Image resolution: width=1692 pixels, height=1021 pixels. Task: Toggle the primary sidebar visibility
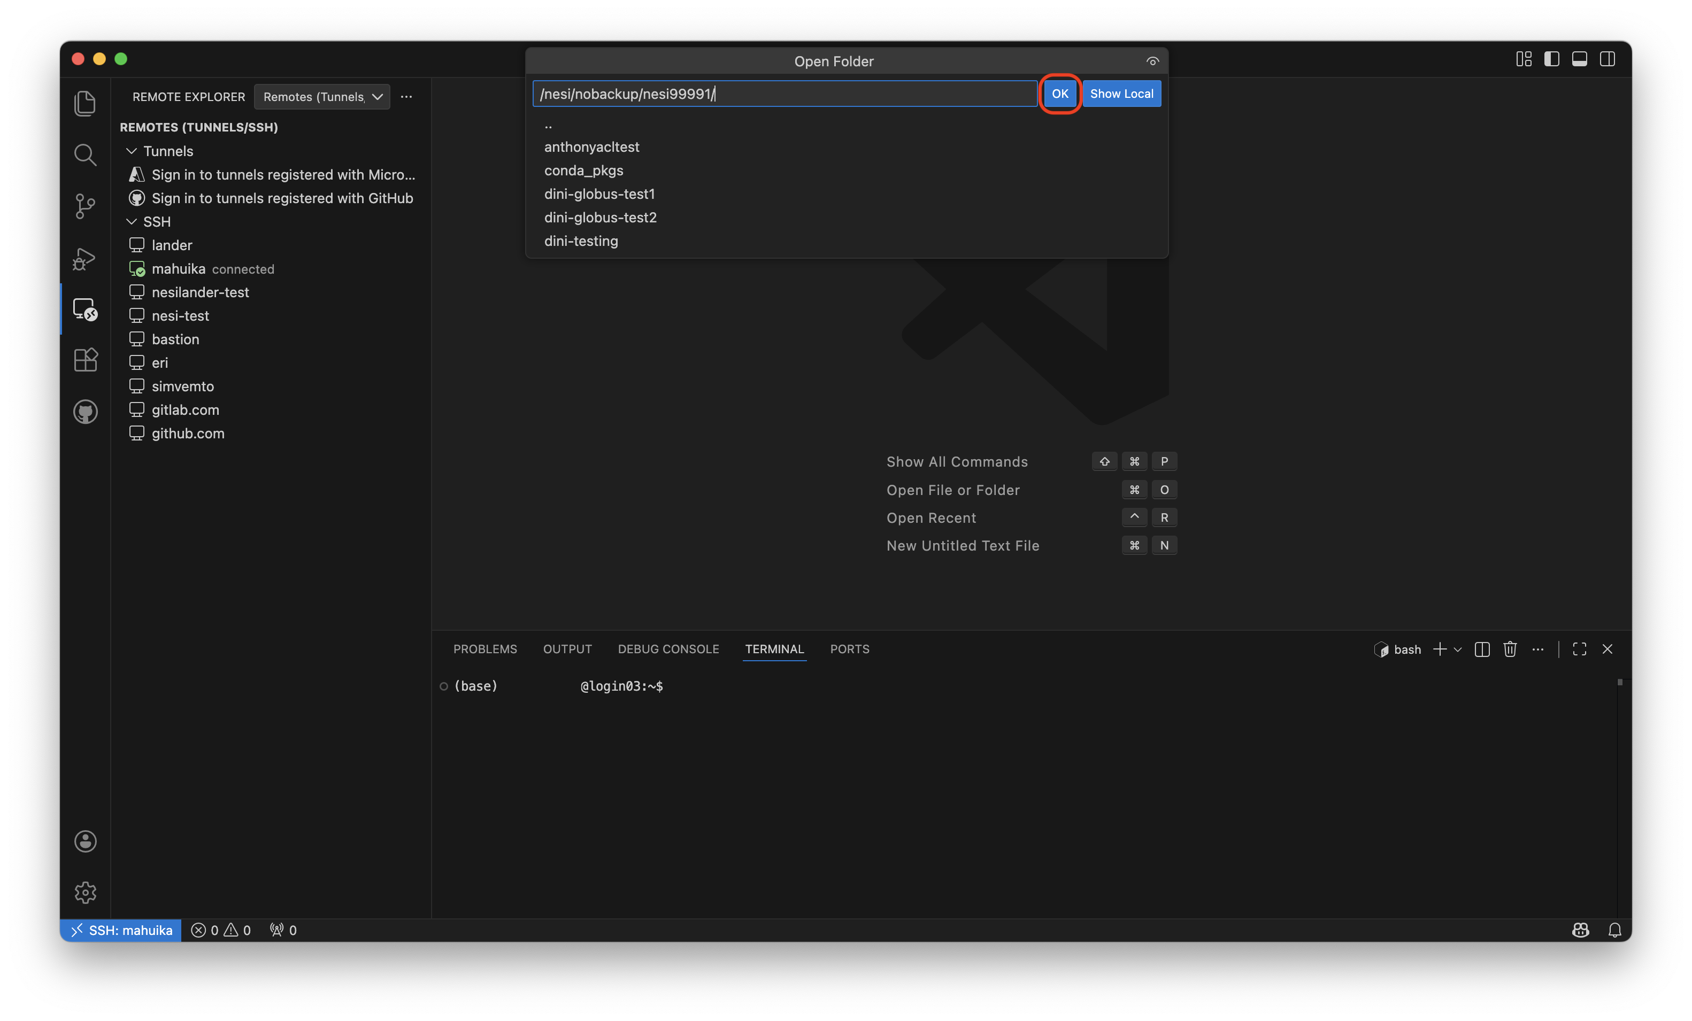1551,59
